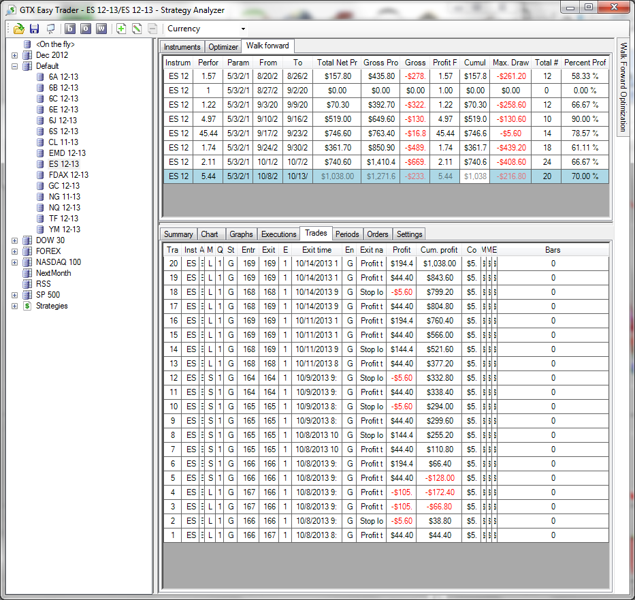Switch to the Instruments tab

tap(182, 47)
